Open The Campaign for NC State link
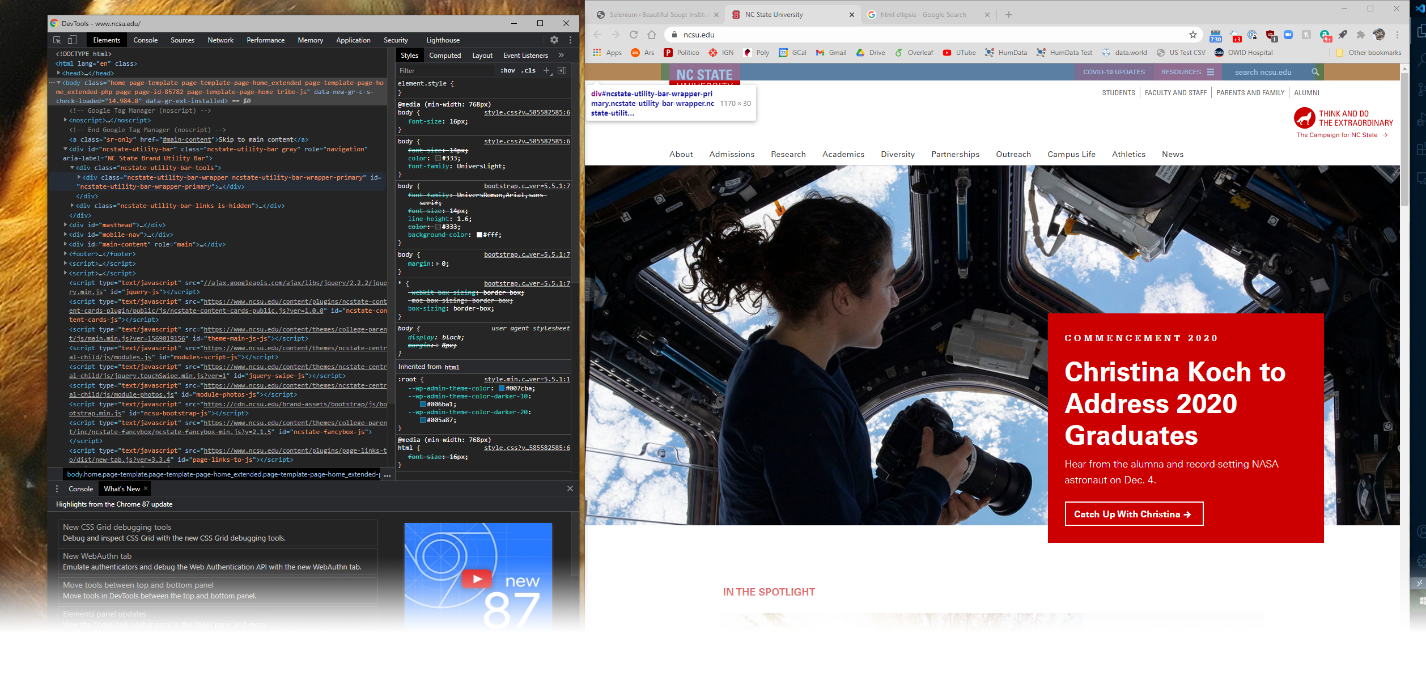Viewport: 1426px width, 680px height. 1342,135
